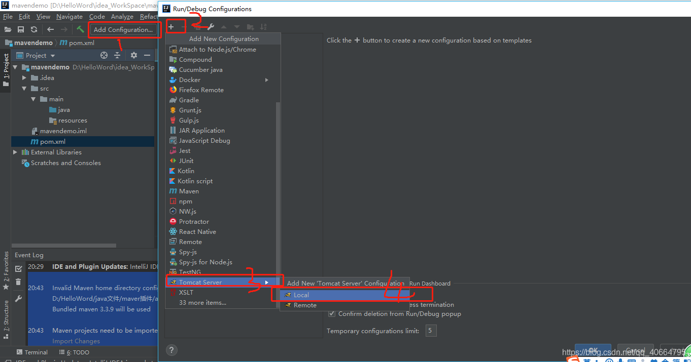Expand the Docker submenu arrow
Viewport: 691px width, 362px height.
pyautogui.click(x=266, y=80)
